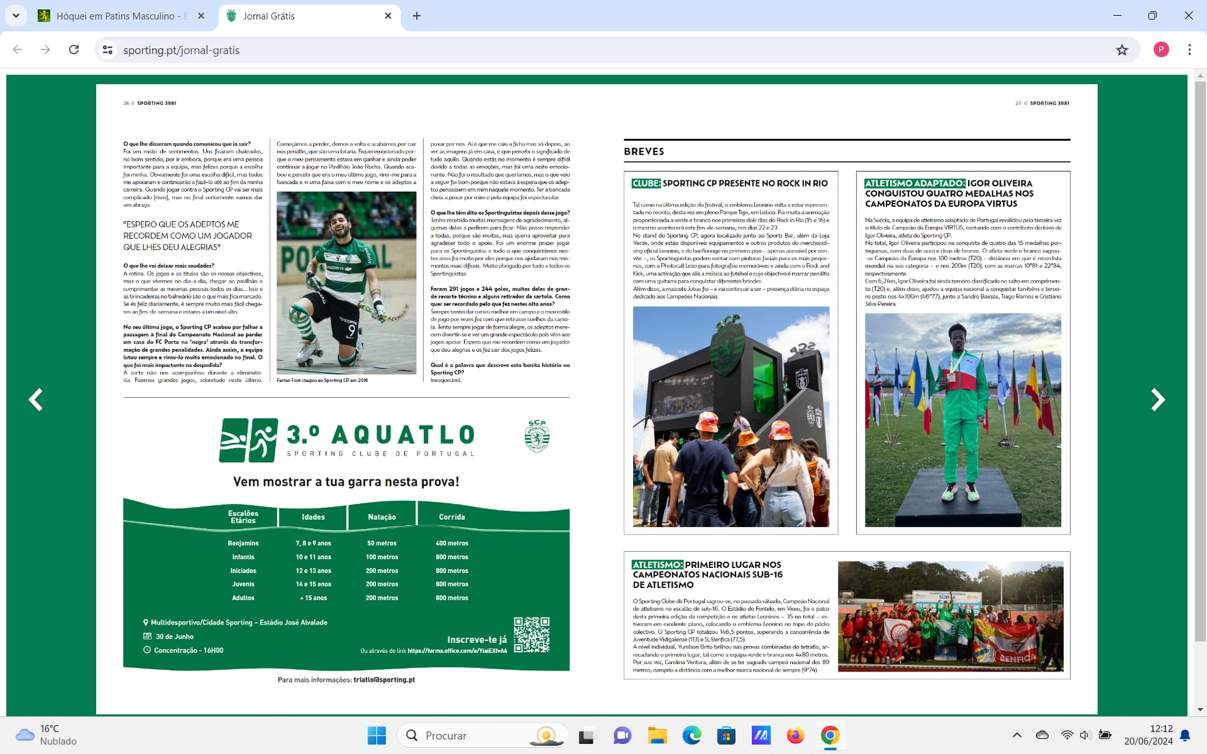Screen dimensions: 1207x754
Task: Go to the next newspaper page
Action: pos(1157,400)
